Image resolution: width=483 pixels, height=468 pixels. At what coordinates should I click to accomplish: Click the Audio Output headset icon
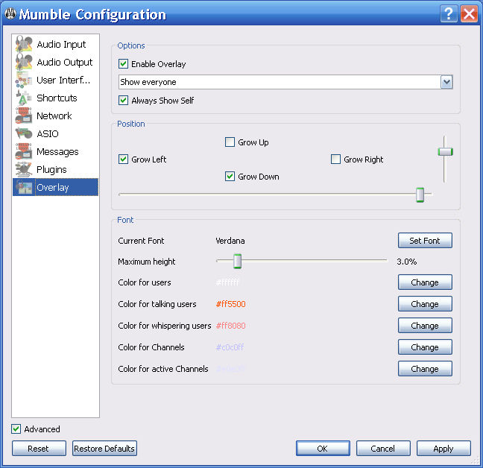pyautogui.click(x=24, y=62)
